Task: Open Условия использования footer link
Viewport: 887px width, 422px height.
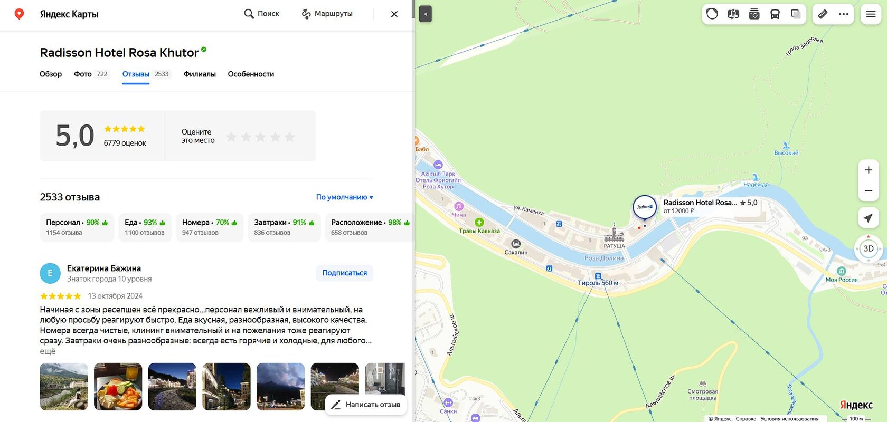Action: click(x=789, y=419)
